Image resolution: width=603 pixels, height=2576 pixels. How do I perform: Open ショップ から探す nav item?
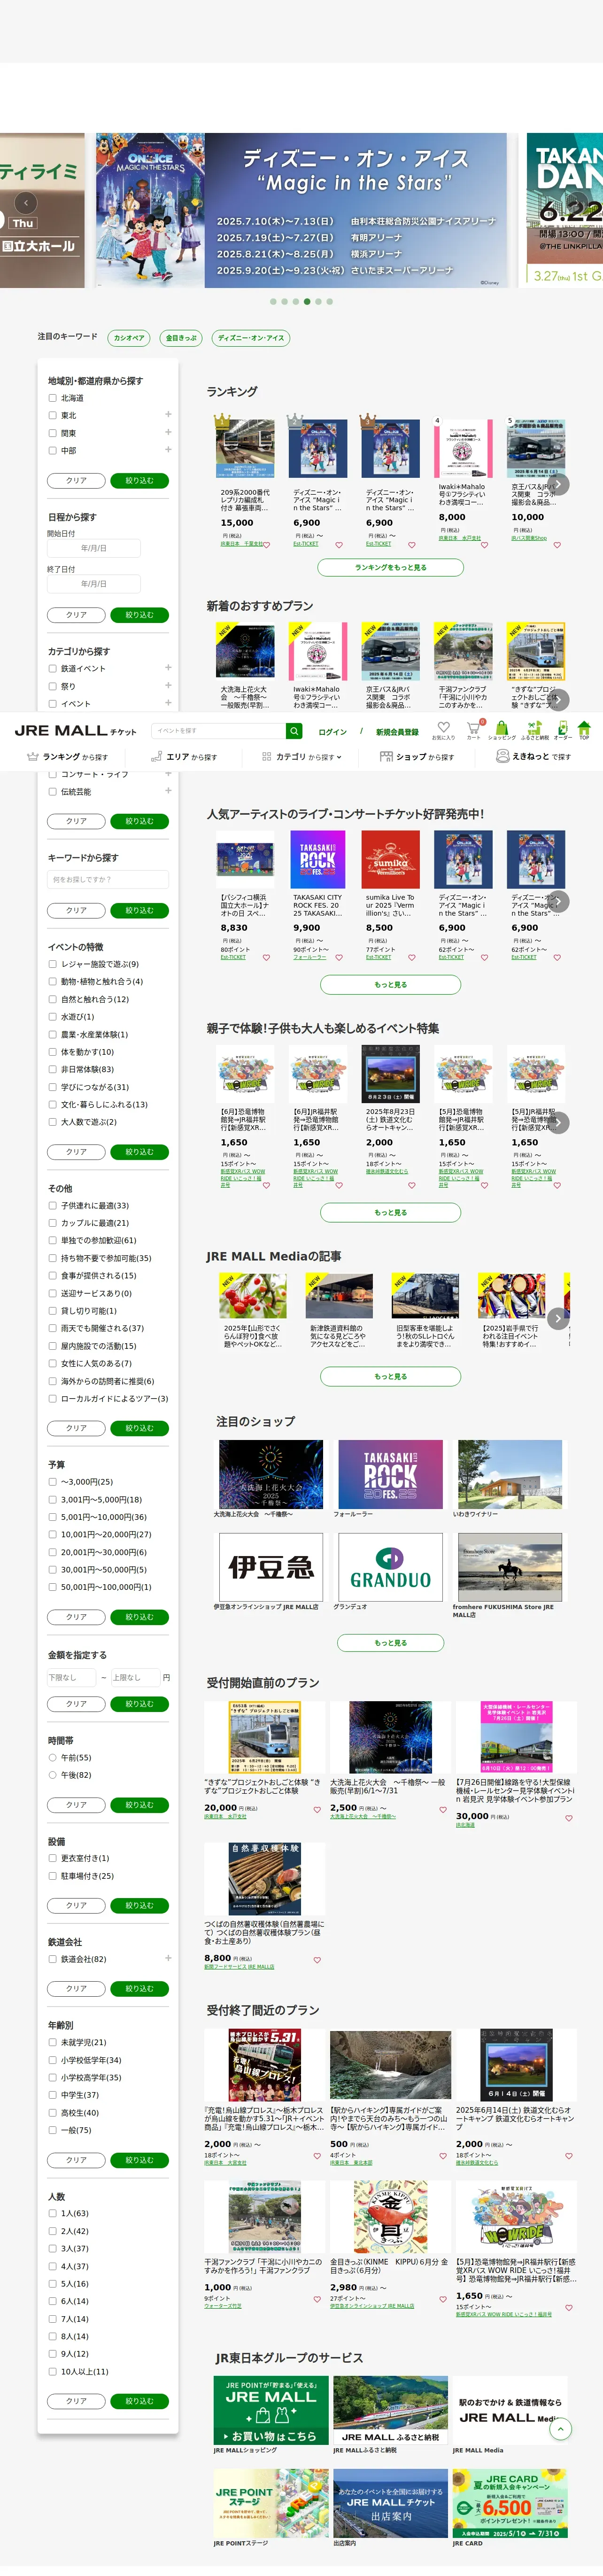coord(417,757)
